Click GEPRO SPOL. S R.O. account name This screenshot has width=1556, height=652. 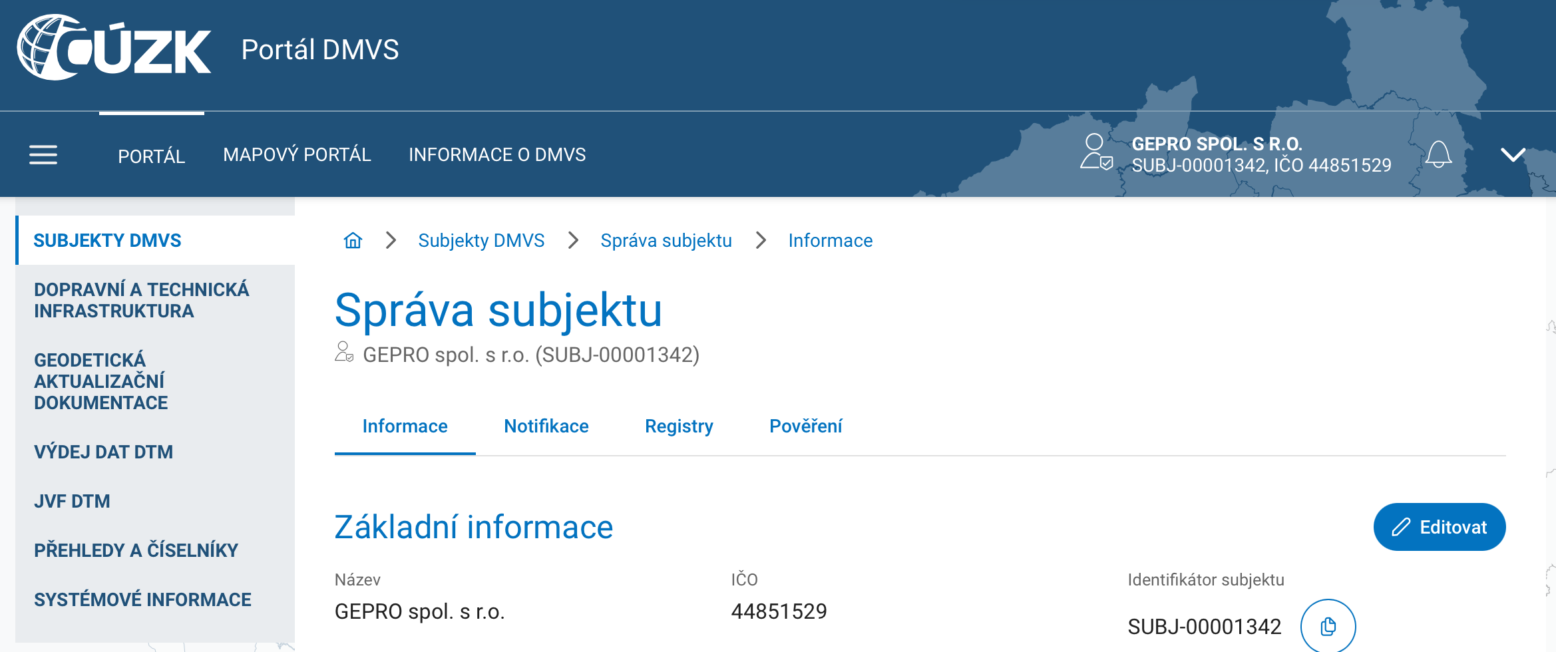[1217, 144]
